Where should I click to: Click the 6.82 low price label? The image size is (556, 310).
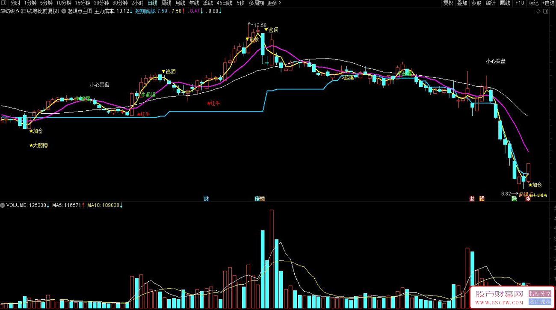click(x=506, y=194)
